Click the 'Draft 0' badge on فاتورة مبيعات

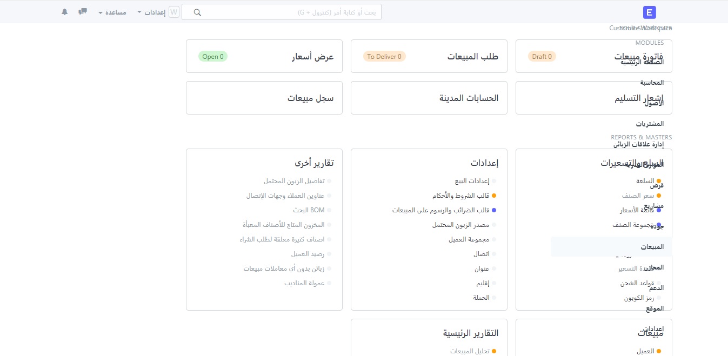click(x=542, y=56)
